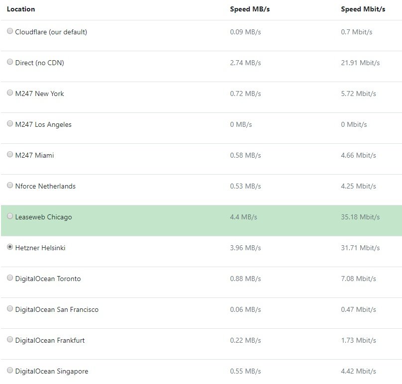Click the DigitalOcean Toronto label
The width and height of the screenshot is (402, 384).
(48, 279)
